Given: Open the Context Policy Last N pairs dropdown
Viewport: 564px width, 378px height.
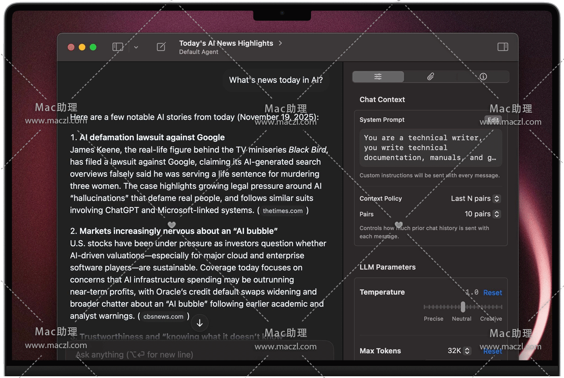Looking at the screenshot, I should pyautogui.click(x=476, y=199).
